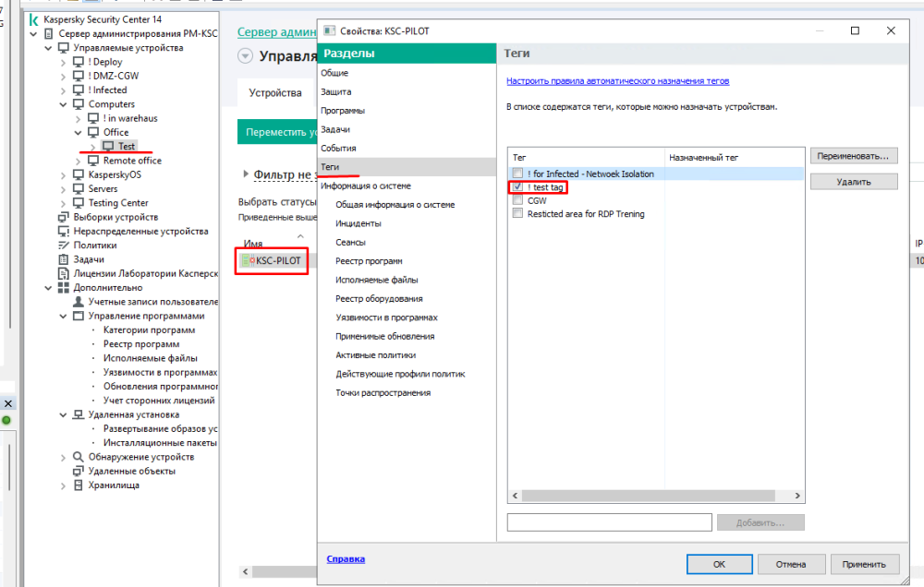Click the monitor icon beside ! Infected
The image size is (924, 587).
79,90
